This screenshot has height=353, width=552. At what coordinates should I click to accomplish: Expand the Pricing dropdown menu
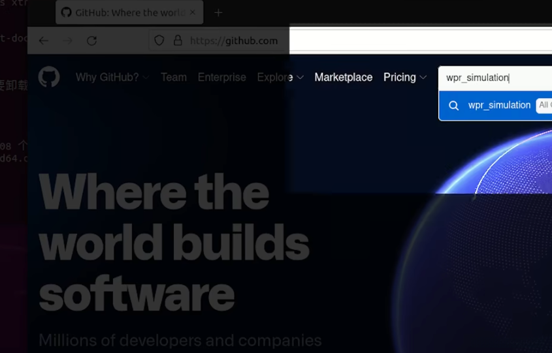tap(405, 78)
